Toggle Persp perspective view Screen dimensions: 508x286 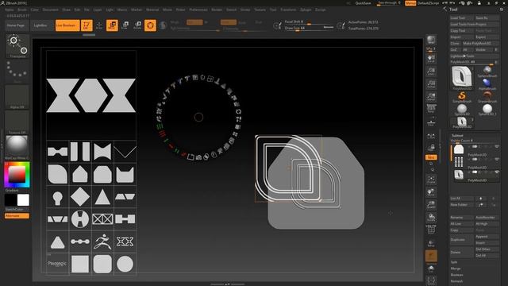click(x=431, y=110)
